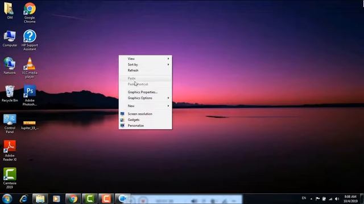
Task: Choose Refresh from the context menu
Action: [x=146, y=70]
